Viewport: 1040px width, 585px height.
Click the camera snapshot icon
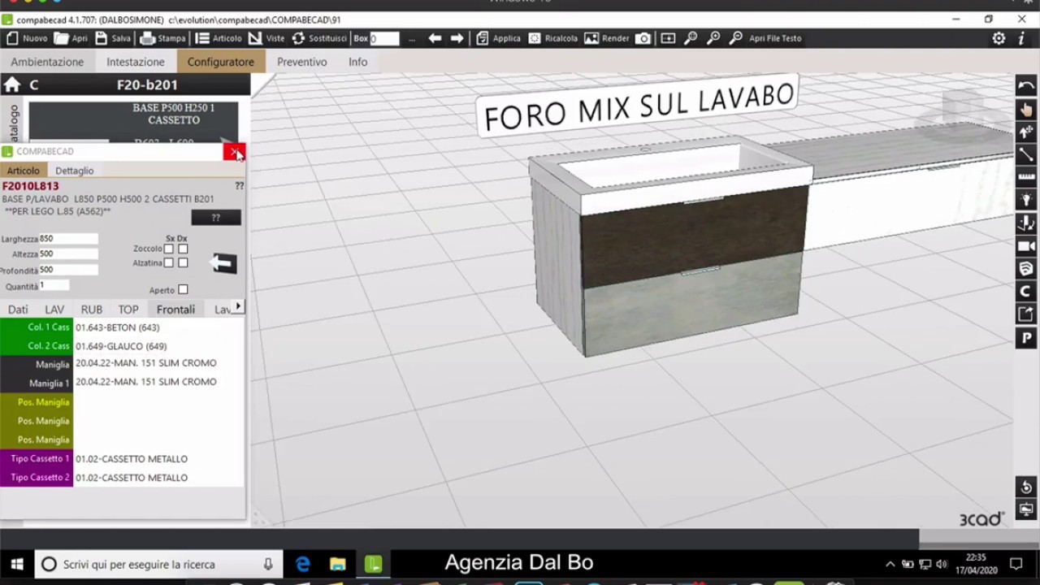point(643,38)
